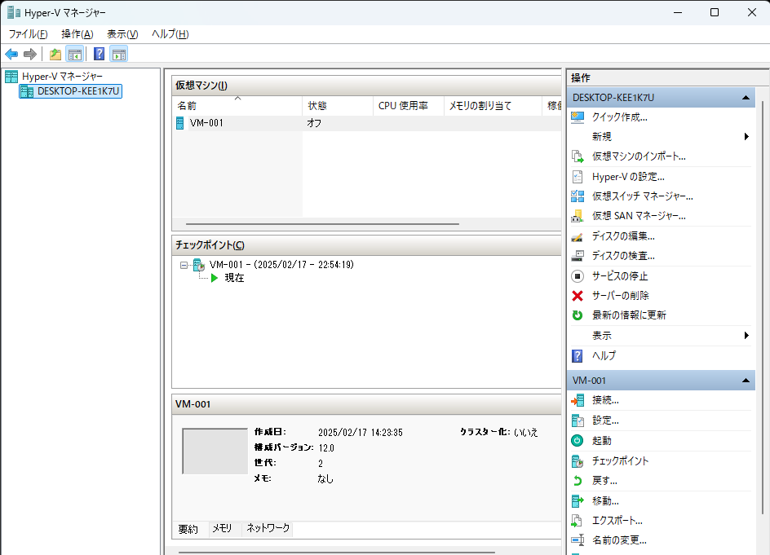This screenshot has height=555, width=770.
Task: Click the チェックポイント action icon
Action: [x=577, y=461]
